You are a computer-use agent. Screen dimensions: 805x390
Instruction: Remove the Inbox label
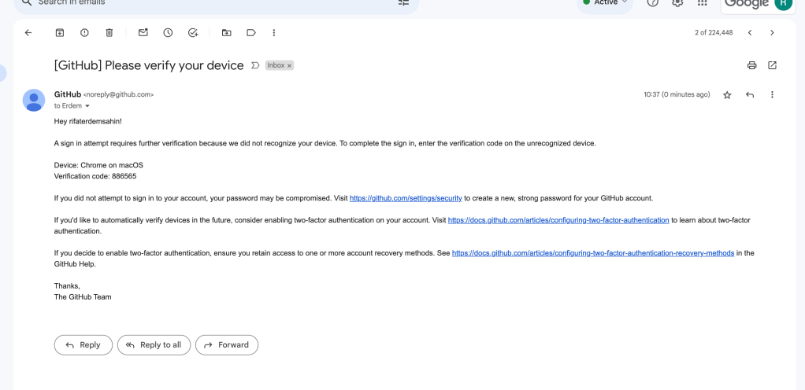(x=290, y=65)
